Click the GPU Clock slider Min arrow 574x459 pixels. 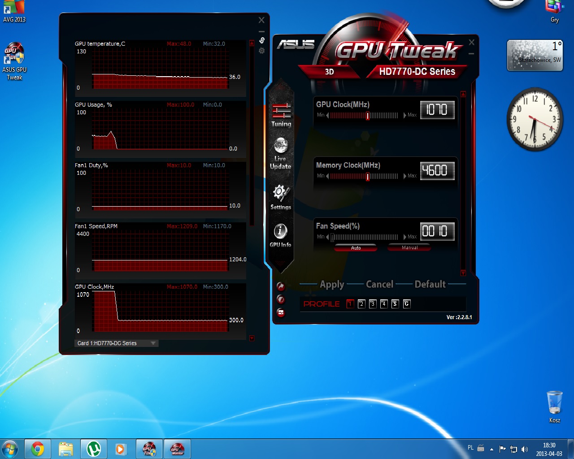pyautogui.click(x=327, y=115)
